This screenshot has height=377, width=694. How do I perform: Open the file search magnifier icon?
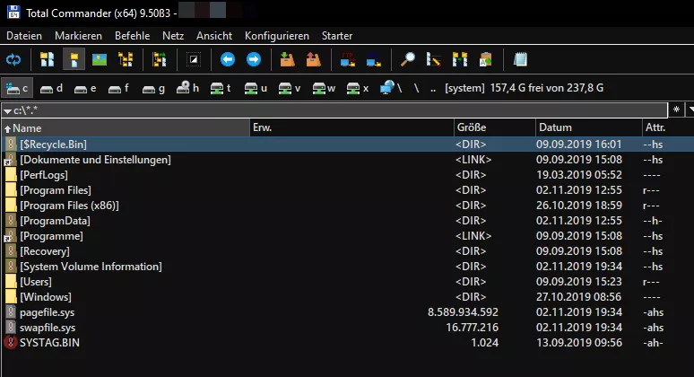click(x=407, y=59)
